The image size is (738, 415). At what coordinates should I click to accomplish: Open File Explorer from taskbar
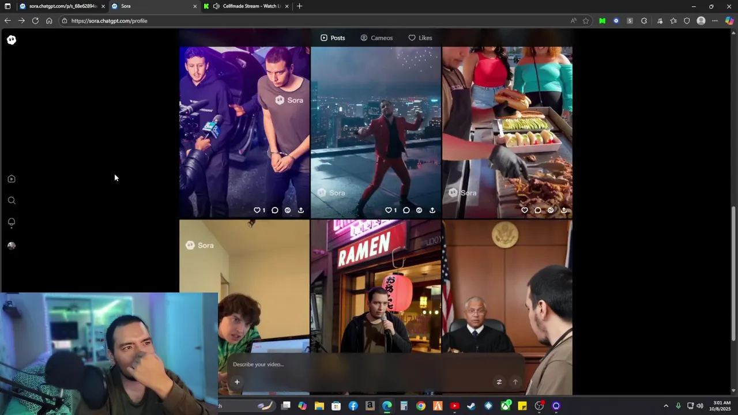(319, 406)
